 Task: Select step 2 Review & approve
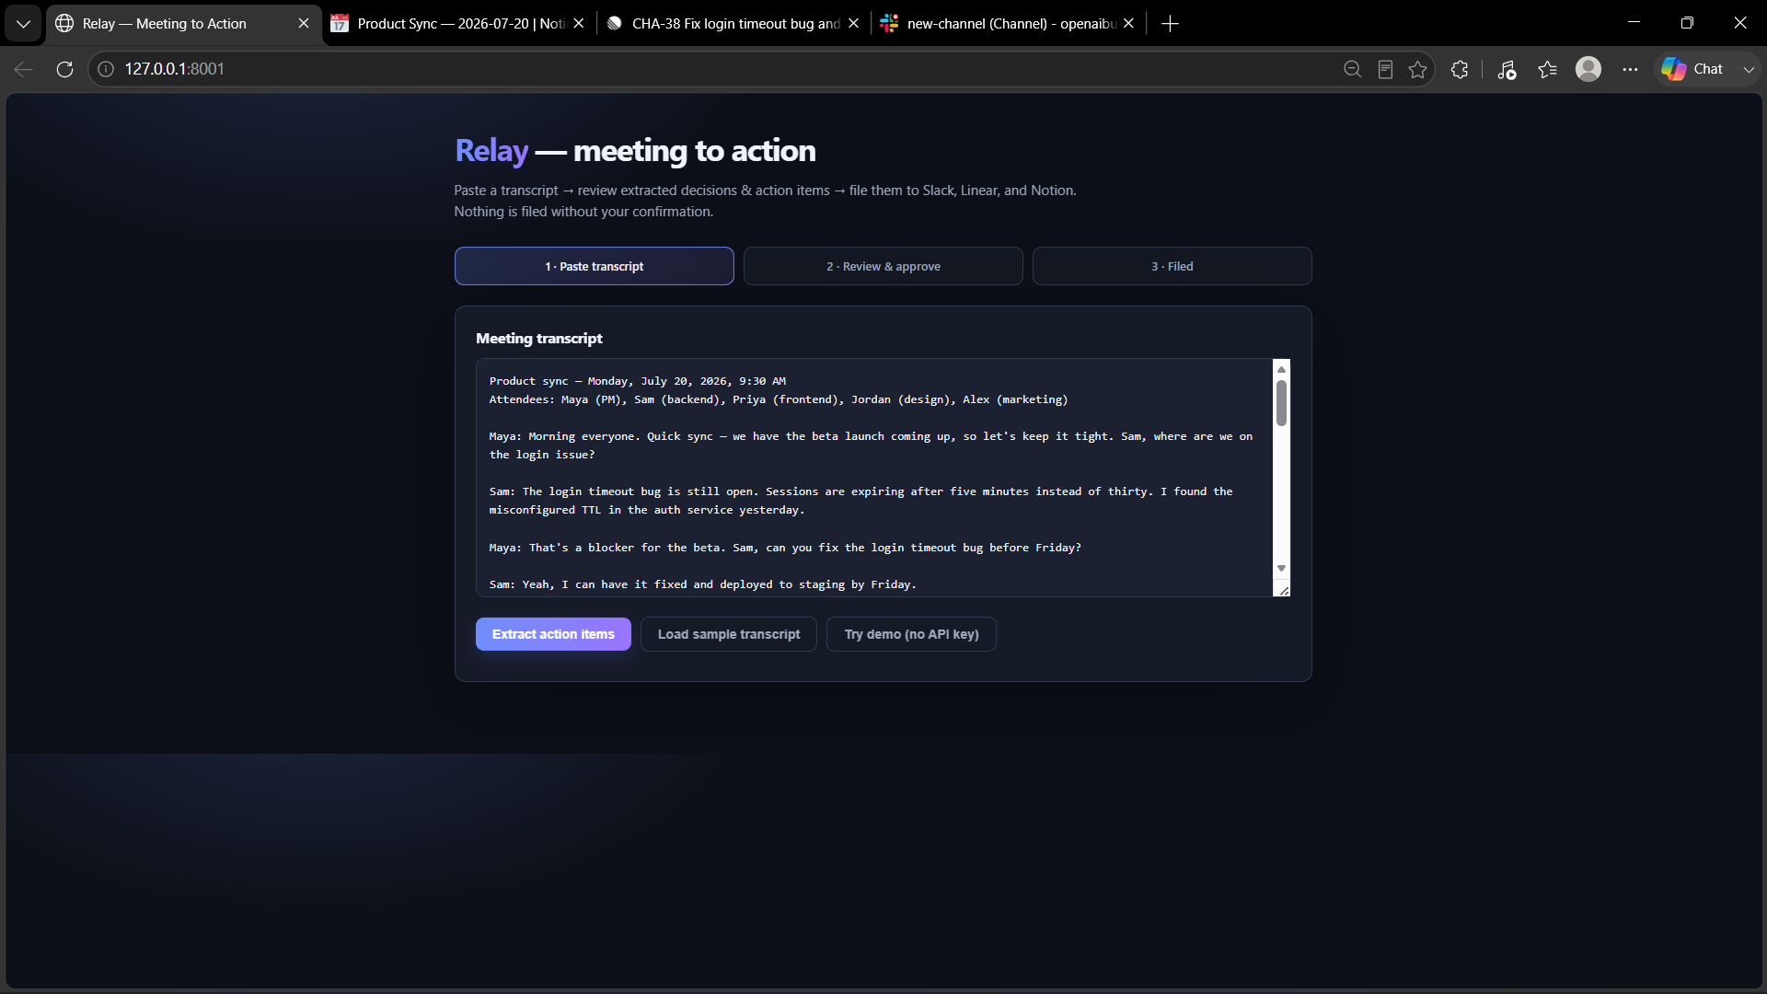coord(883,266)
